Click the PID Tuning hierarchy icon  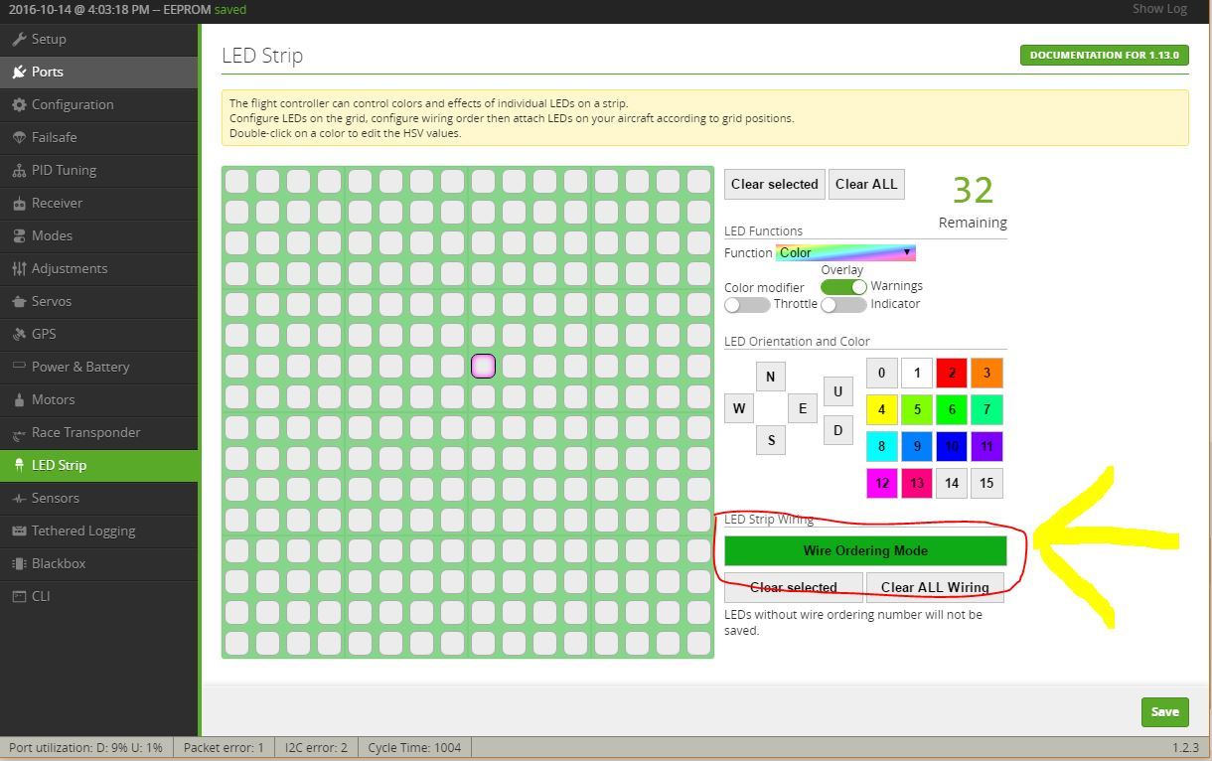tap(19, 170)
